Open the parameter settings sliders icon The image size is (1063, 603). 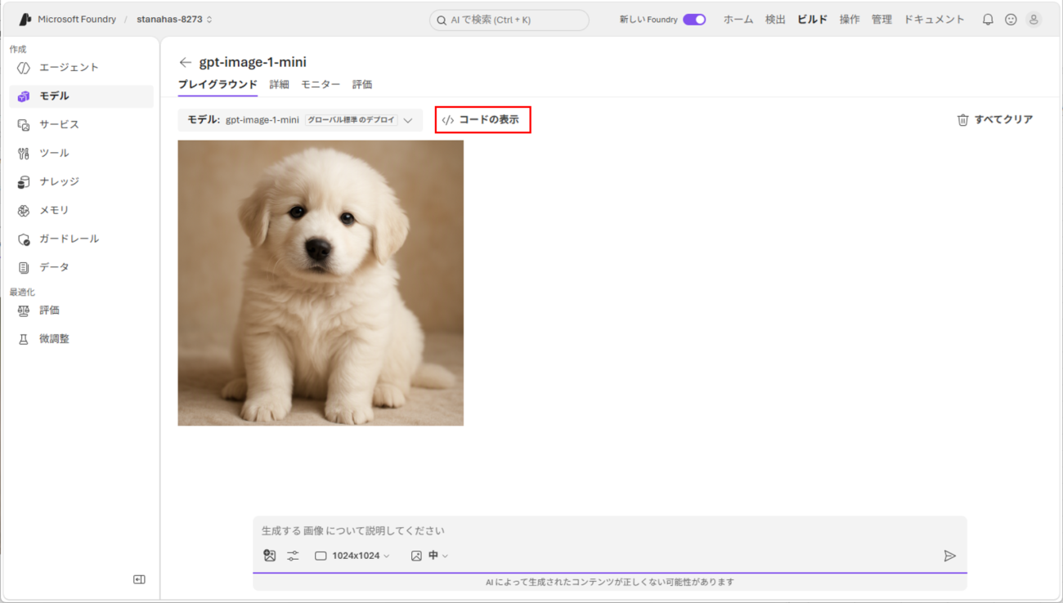[293, 556]
